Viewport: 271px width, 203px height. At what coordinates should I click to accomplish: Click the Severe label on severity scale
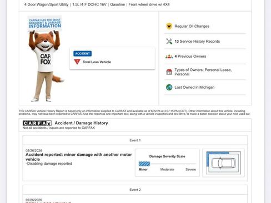tap(190, 169)
